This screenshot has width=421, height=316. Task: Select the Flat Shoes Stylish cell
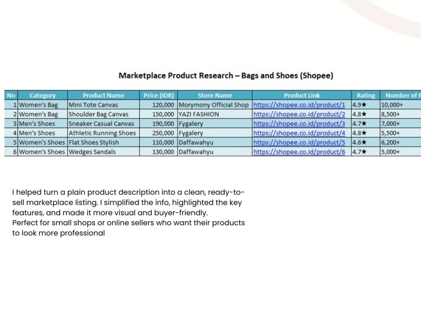(104, 142)
